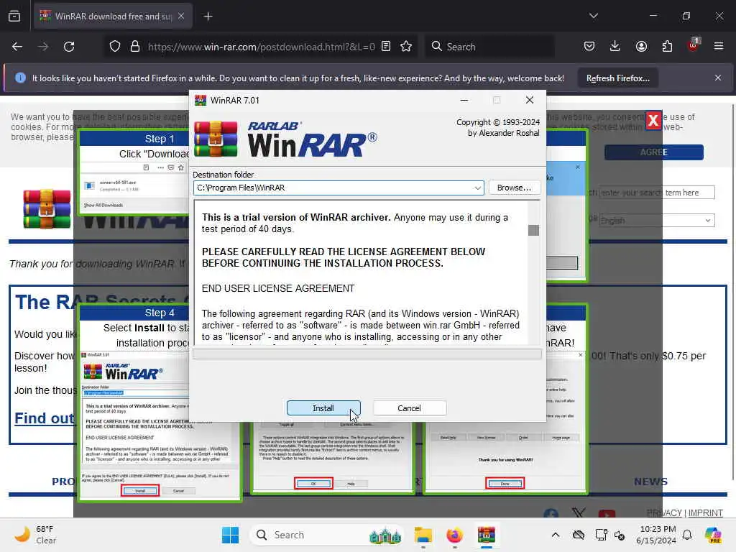This screenshot has width=736, height=552.
Task: Click the URL address bar
Action: point(261,47)
